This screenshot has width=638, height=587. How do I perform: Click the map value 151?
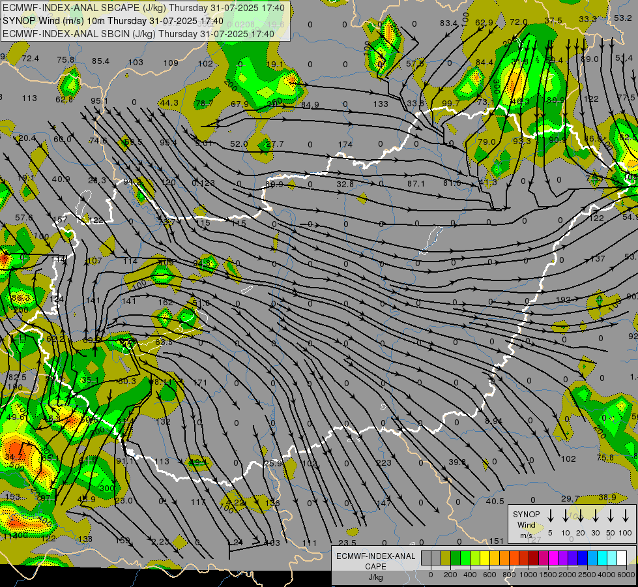[497, 541]
